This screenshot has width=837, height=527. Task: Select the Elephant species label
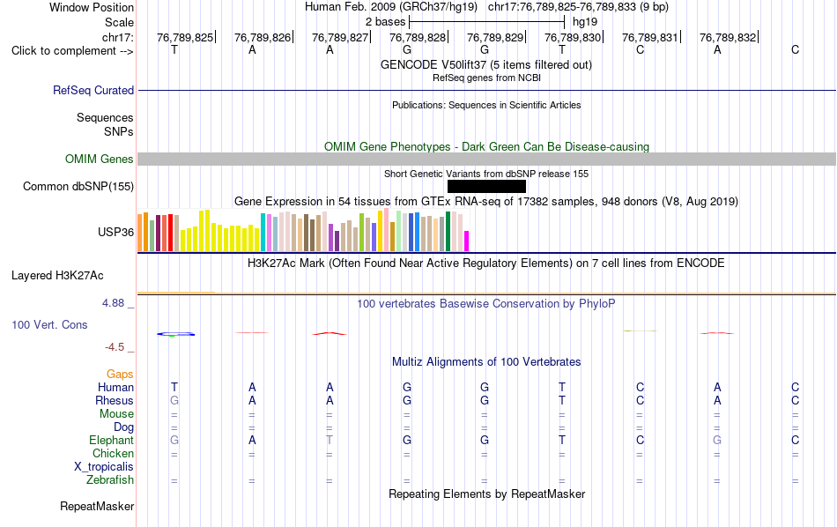(111, 440)
